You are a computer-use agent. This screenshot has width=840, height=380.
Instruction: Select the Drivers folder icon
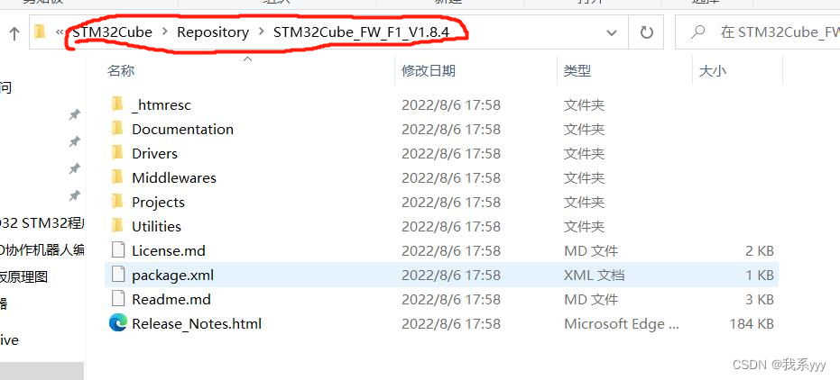pyautogui.click(x=118, y=153)
